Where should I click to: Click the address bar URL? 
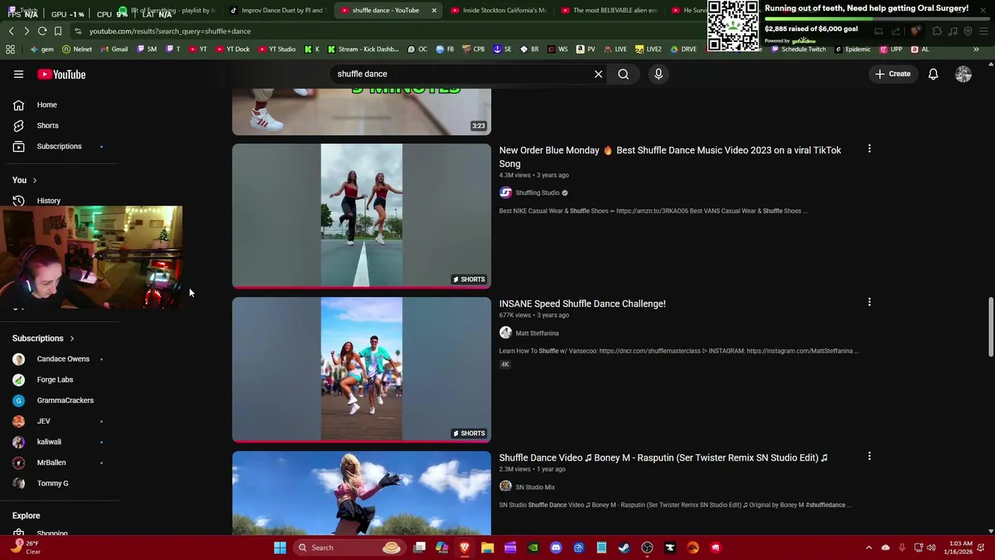[x=169, y=31]
